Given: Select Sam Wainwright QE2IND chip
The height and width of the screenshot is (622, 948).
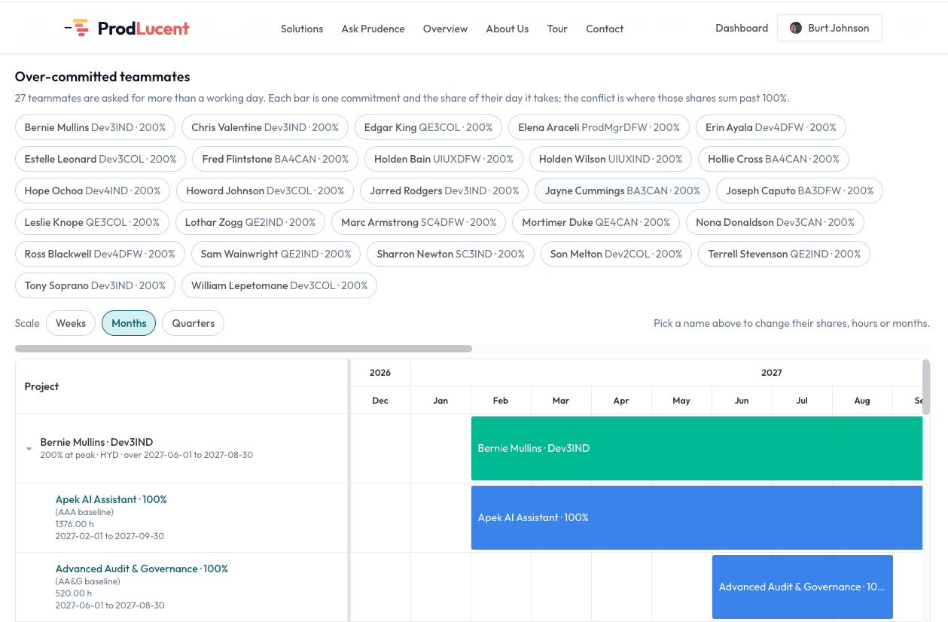Looking at the screenshot, I should tap(276, 254).
